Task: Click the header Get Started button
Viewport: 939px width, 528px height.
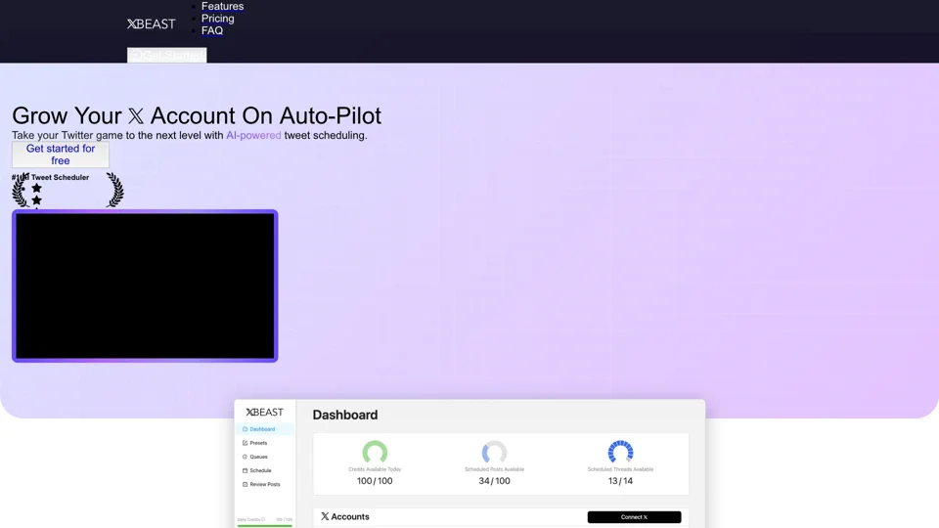Action: (x=166, y=55)
